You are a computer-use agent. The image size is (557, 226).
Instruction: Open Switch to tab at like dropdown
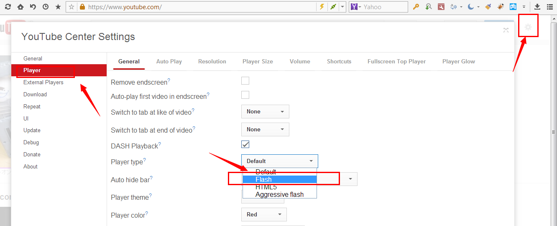click(x=265, y=112)
